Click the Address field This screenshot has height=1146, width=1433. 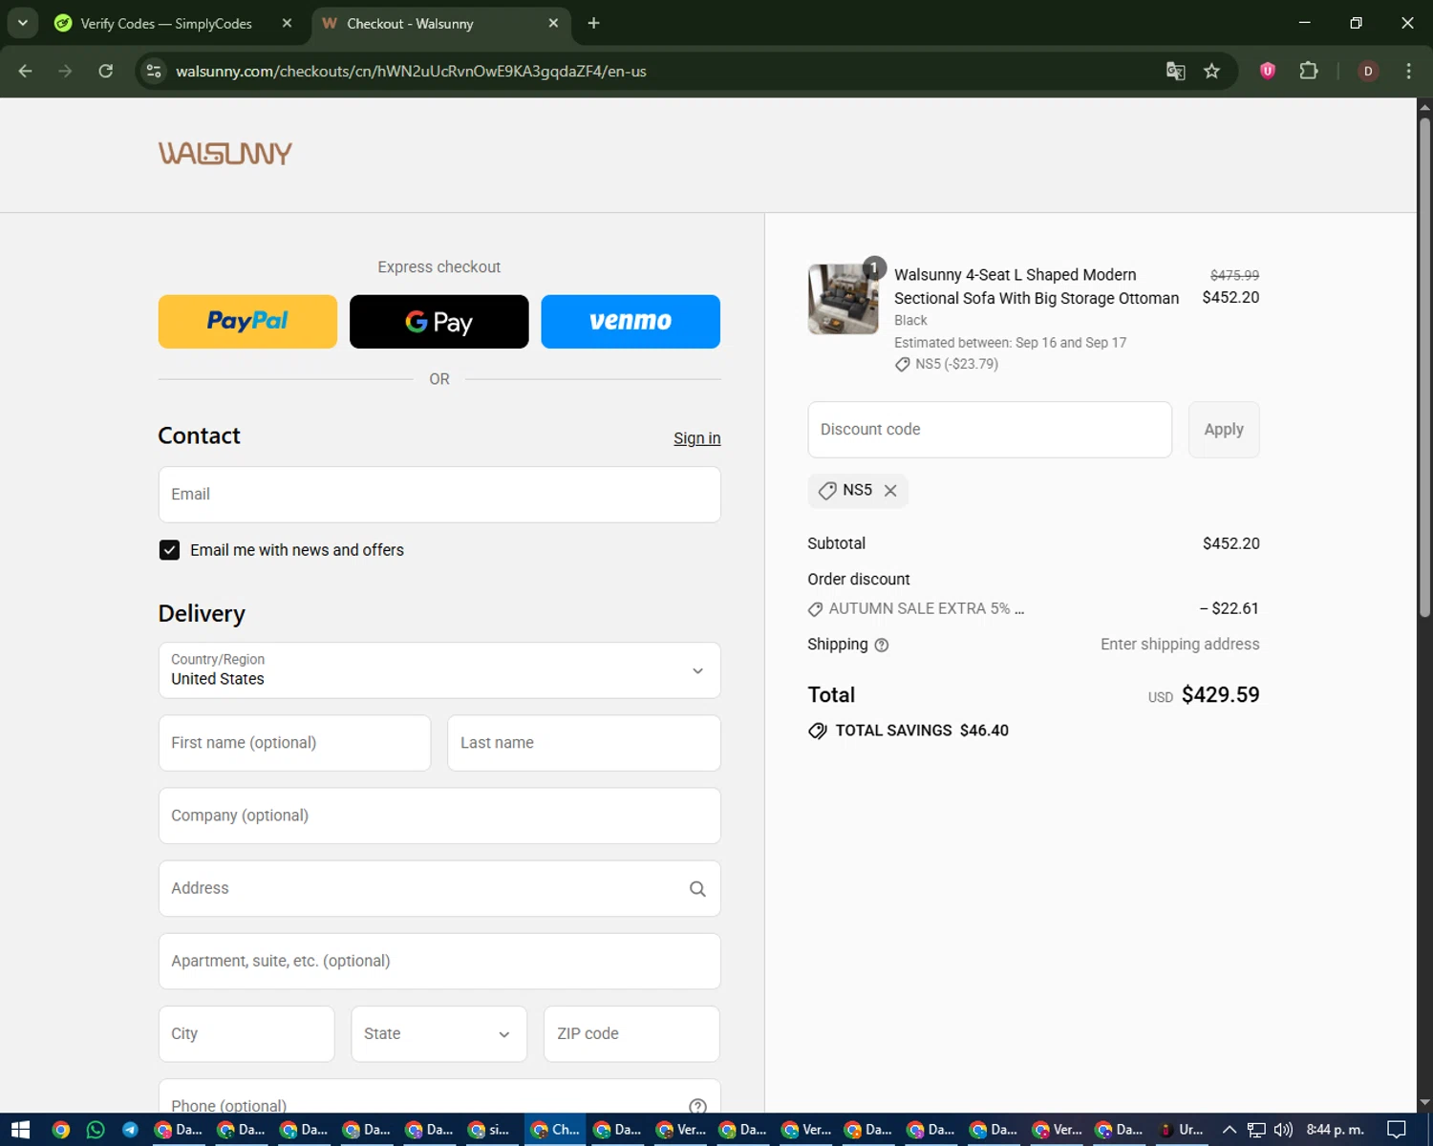click(439, 888)
